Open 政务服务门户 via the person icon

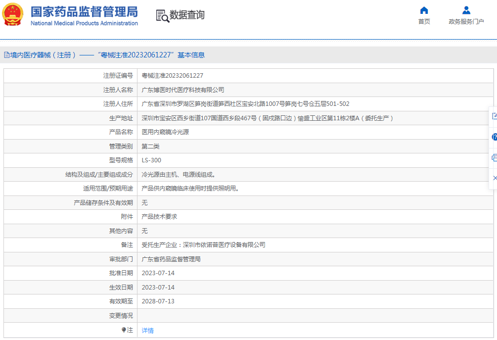coord(466,10)
